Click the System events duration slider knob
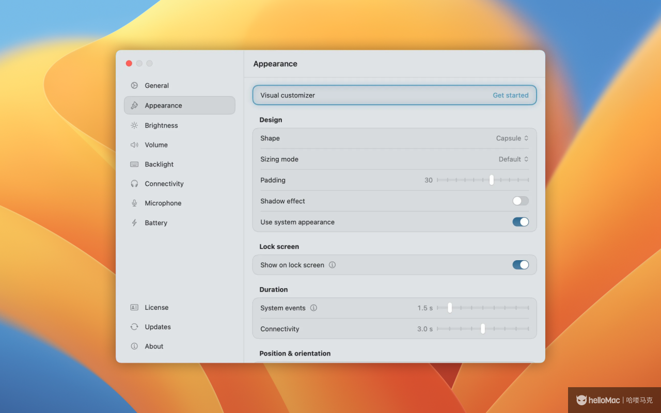 [x=450, y=308]
